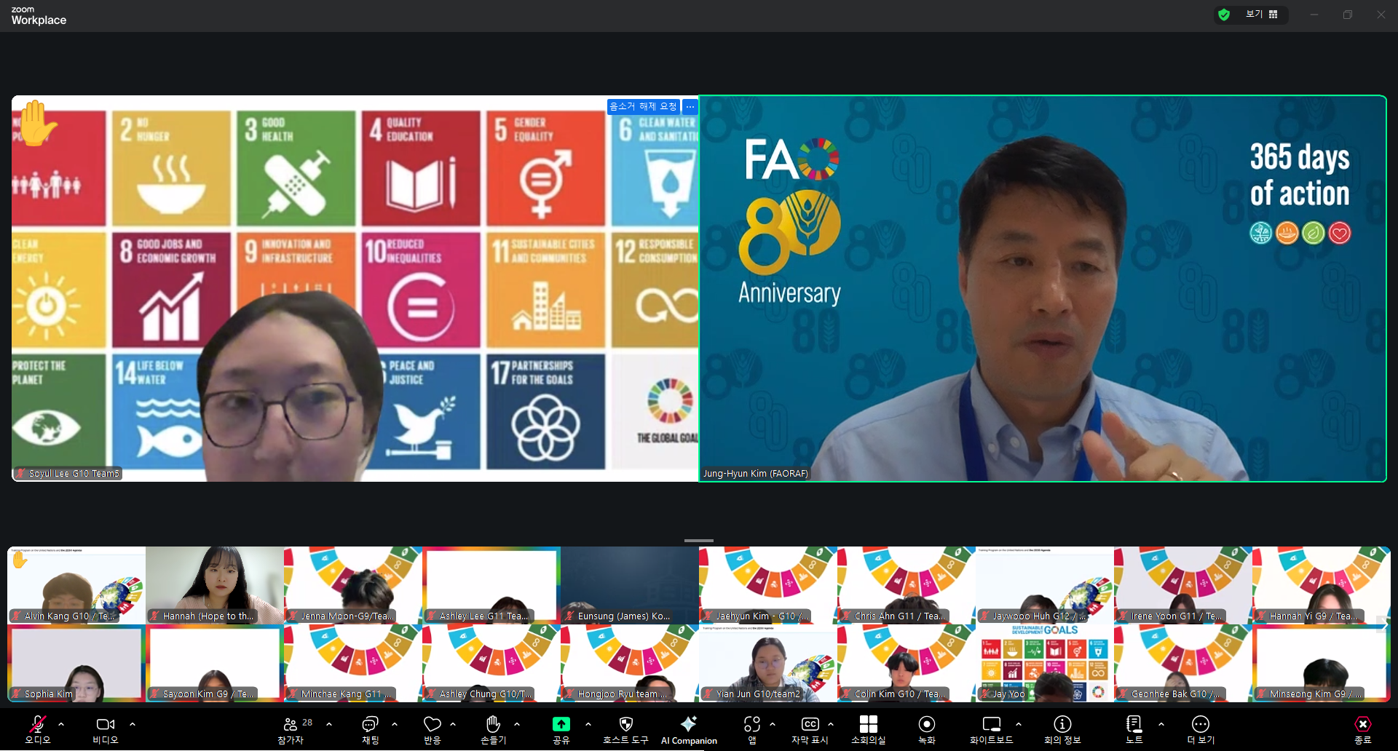Select Hannah (Hope to th... thumbnail
The width and height of the screenshot is (1398, 751).
[215, 585]
